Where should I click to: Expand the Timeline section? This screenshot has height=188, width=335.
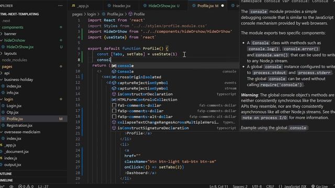6,180
